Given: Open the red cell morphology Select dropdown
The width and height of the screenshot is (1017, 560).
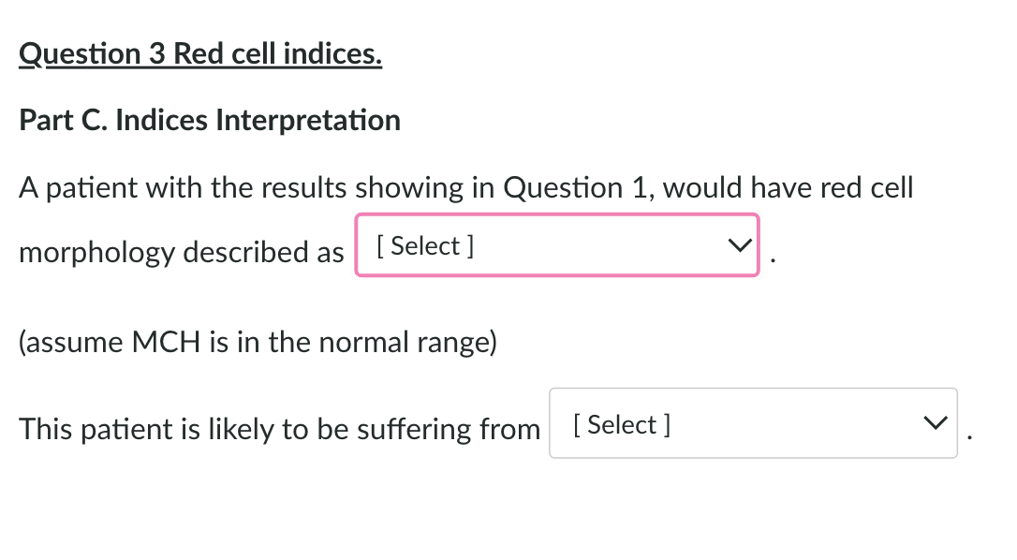Looking at the screenshot, I should coord(557,245).
